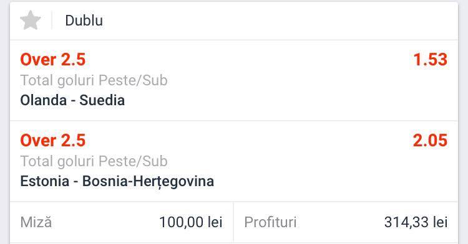
Task: Click the 2.05 odds value
Action: click(x=430, y=141)
